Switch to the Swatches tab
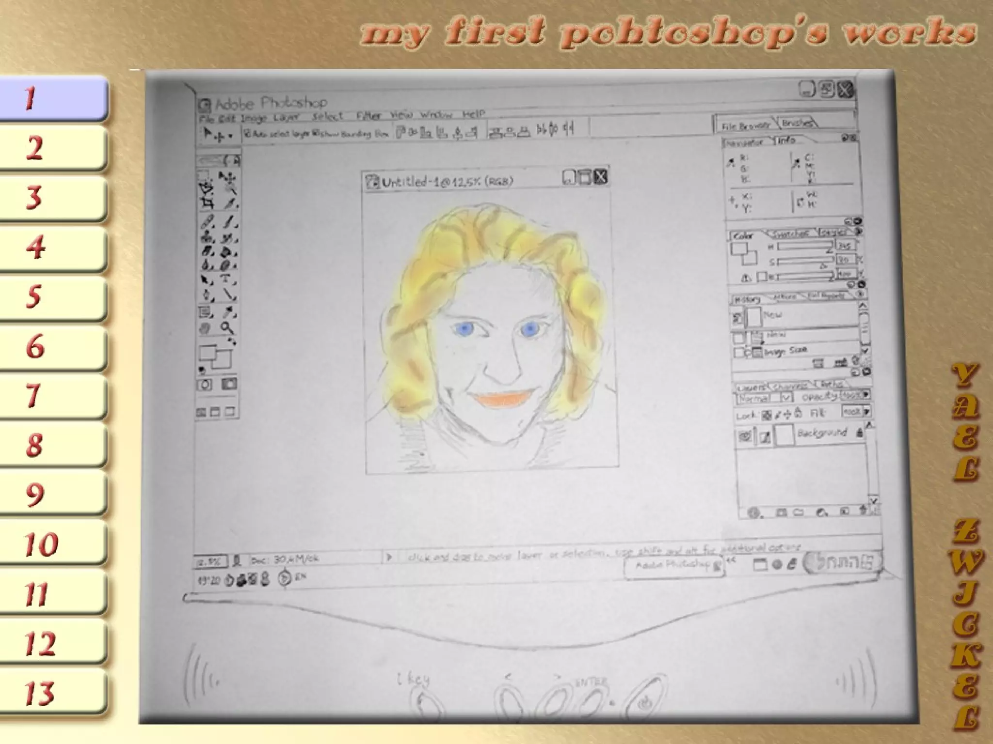Image resolution: width=993 pixels, height=744 pixels. pyautogui.click(x=790, y=234)
